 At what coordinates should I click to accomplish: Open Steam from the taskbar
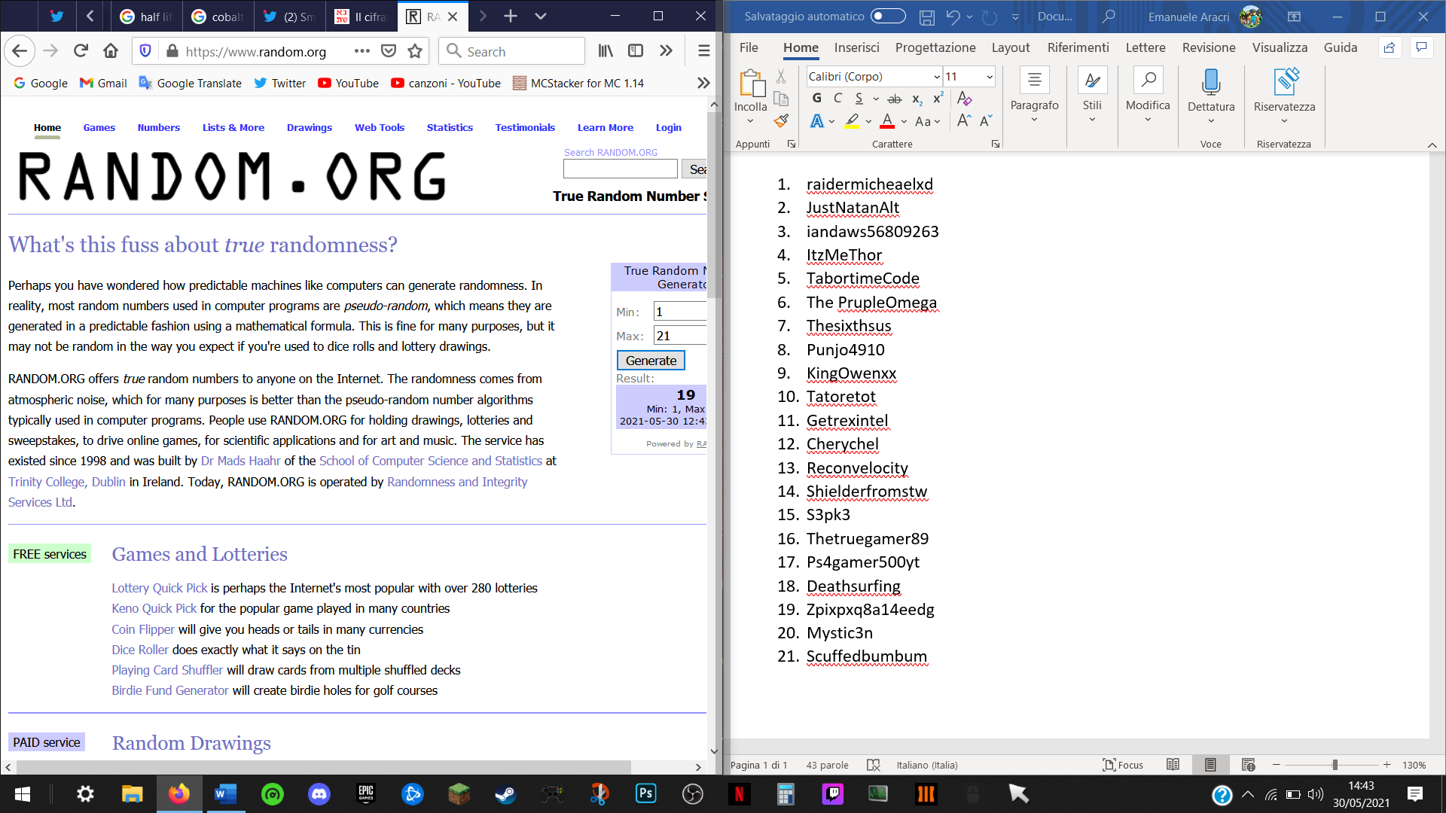coord(505,793)
